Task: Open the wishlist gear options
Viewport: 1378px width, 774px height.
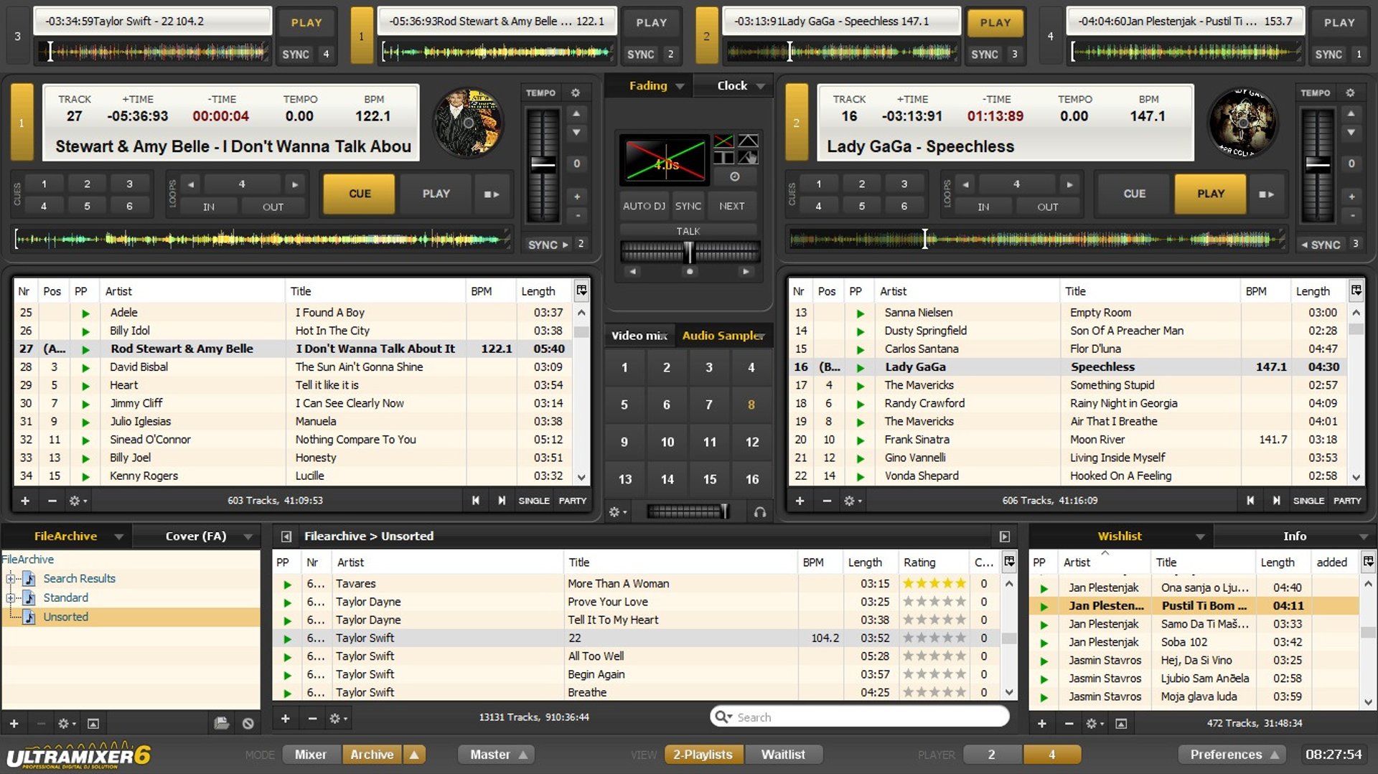Action: [x=1093, y=723]
